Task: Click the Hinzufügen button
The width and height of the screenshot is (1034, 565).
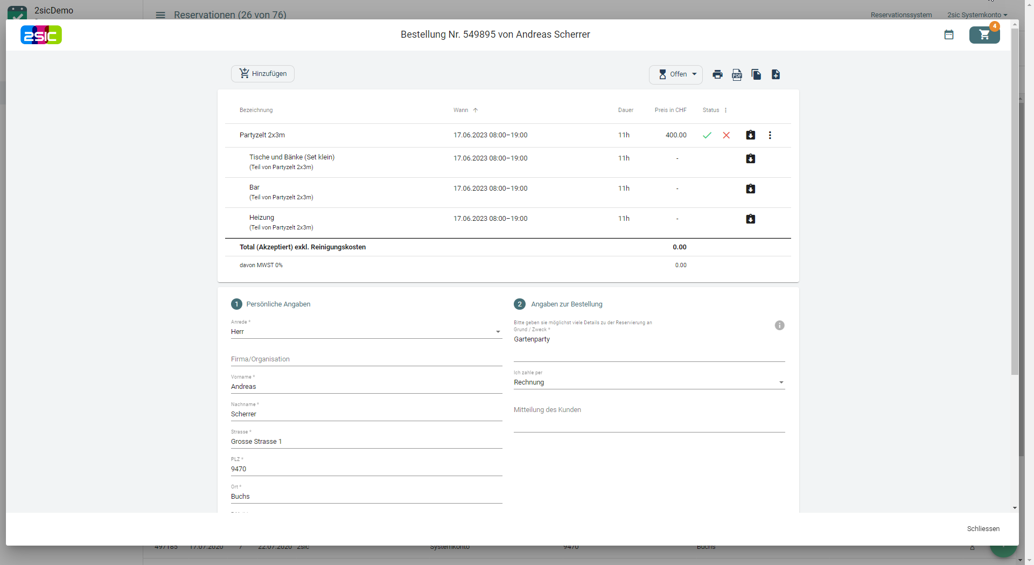Action: 263,74
